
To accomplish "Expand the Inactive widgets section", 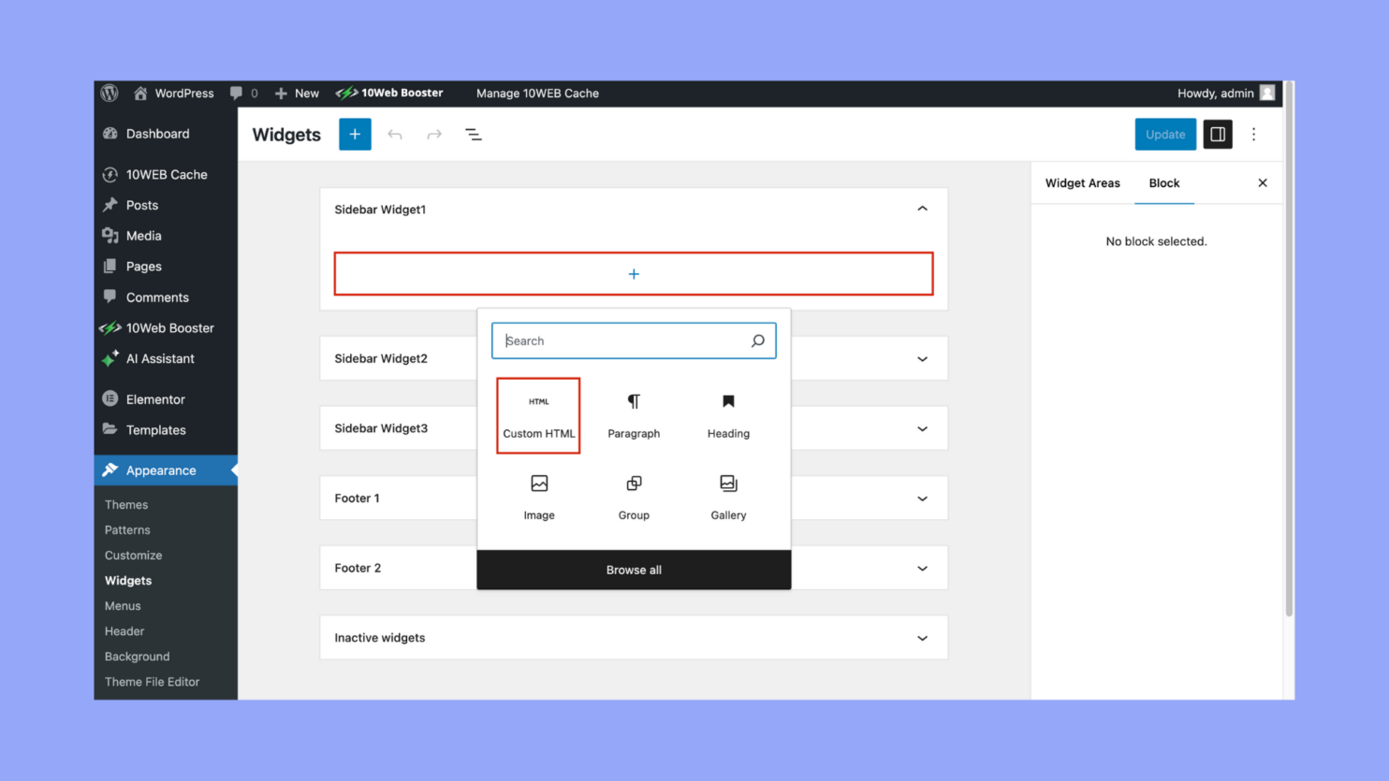I will click(x=922, y=637).
